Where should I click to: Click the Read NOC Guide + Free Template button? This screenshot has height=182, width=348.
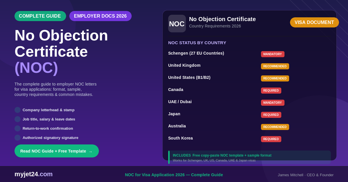pos(57,151)
